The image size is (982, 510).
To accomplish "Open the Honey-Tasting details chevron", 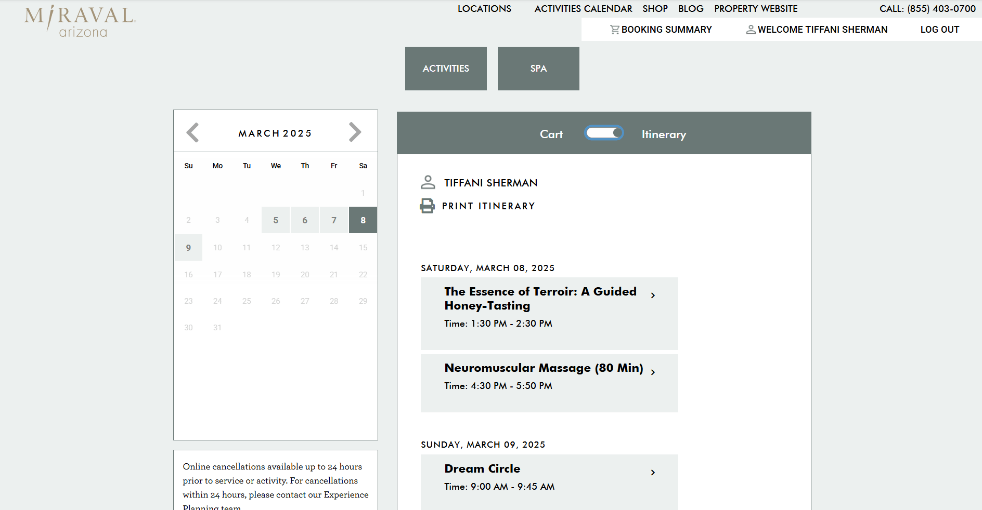I will (x=653, y=295).
